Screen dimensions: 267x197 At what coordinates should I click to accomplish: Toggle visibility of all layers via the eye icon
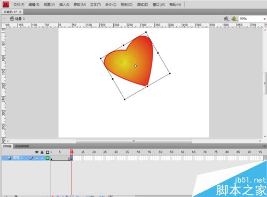[x=37, y=152]
